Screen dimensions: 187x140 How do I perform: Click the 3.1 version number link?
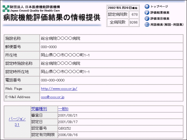(17, 125)
